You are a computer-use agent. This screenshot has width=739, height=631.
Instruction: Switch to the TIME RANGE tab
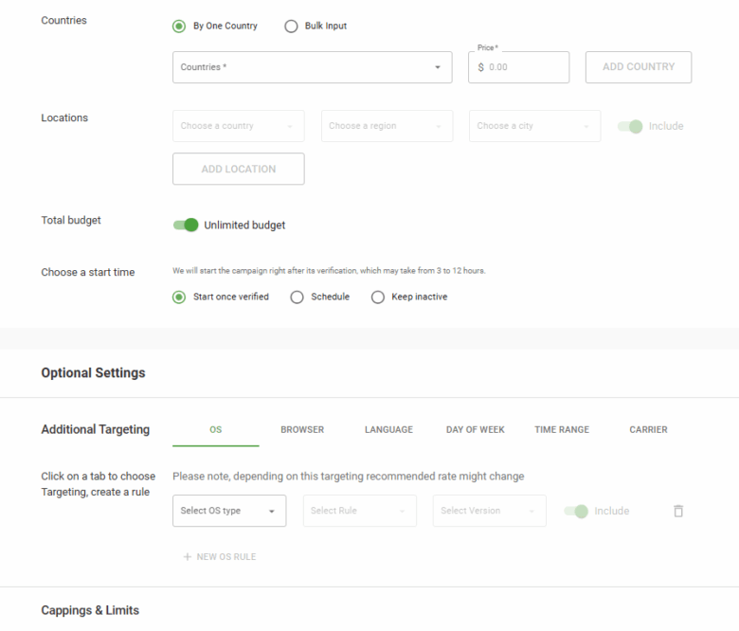click(562, 430)
